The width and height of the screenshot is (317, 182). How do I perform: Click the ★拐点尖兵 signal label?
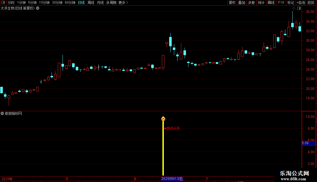tap(172, 128)
